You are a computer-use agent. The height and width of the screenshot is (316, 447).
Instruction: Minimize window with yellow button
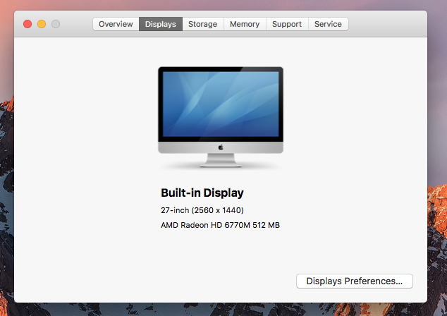click(x=42, y=24)
